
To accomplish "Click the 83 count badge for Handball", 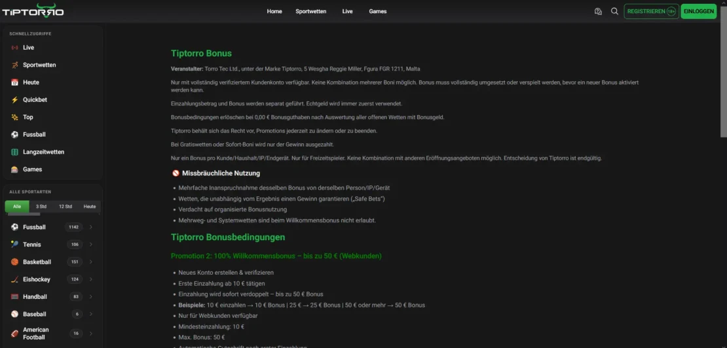I will pyautogui.click(x=76, y=296).
